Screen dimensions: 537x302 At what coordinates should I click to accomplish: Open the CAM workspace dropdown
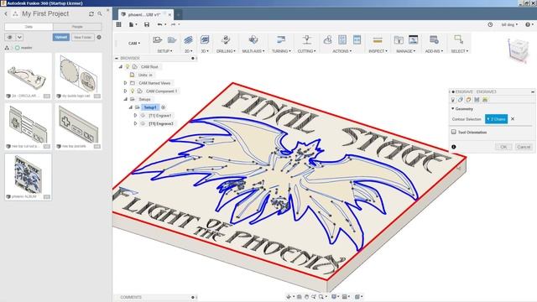coord(134,44)
